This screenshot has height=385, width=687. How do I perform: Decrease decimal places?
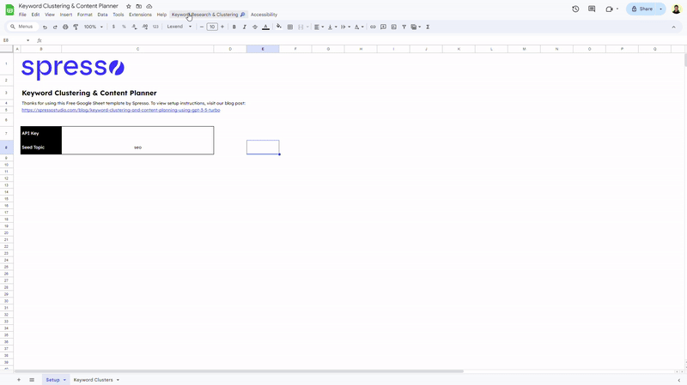tap(135, 27)
